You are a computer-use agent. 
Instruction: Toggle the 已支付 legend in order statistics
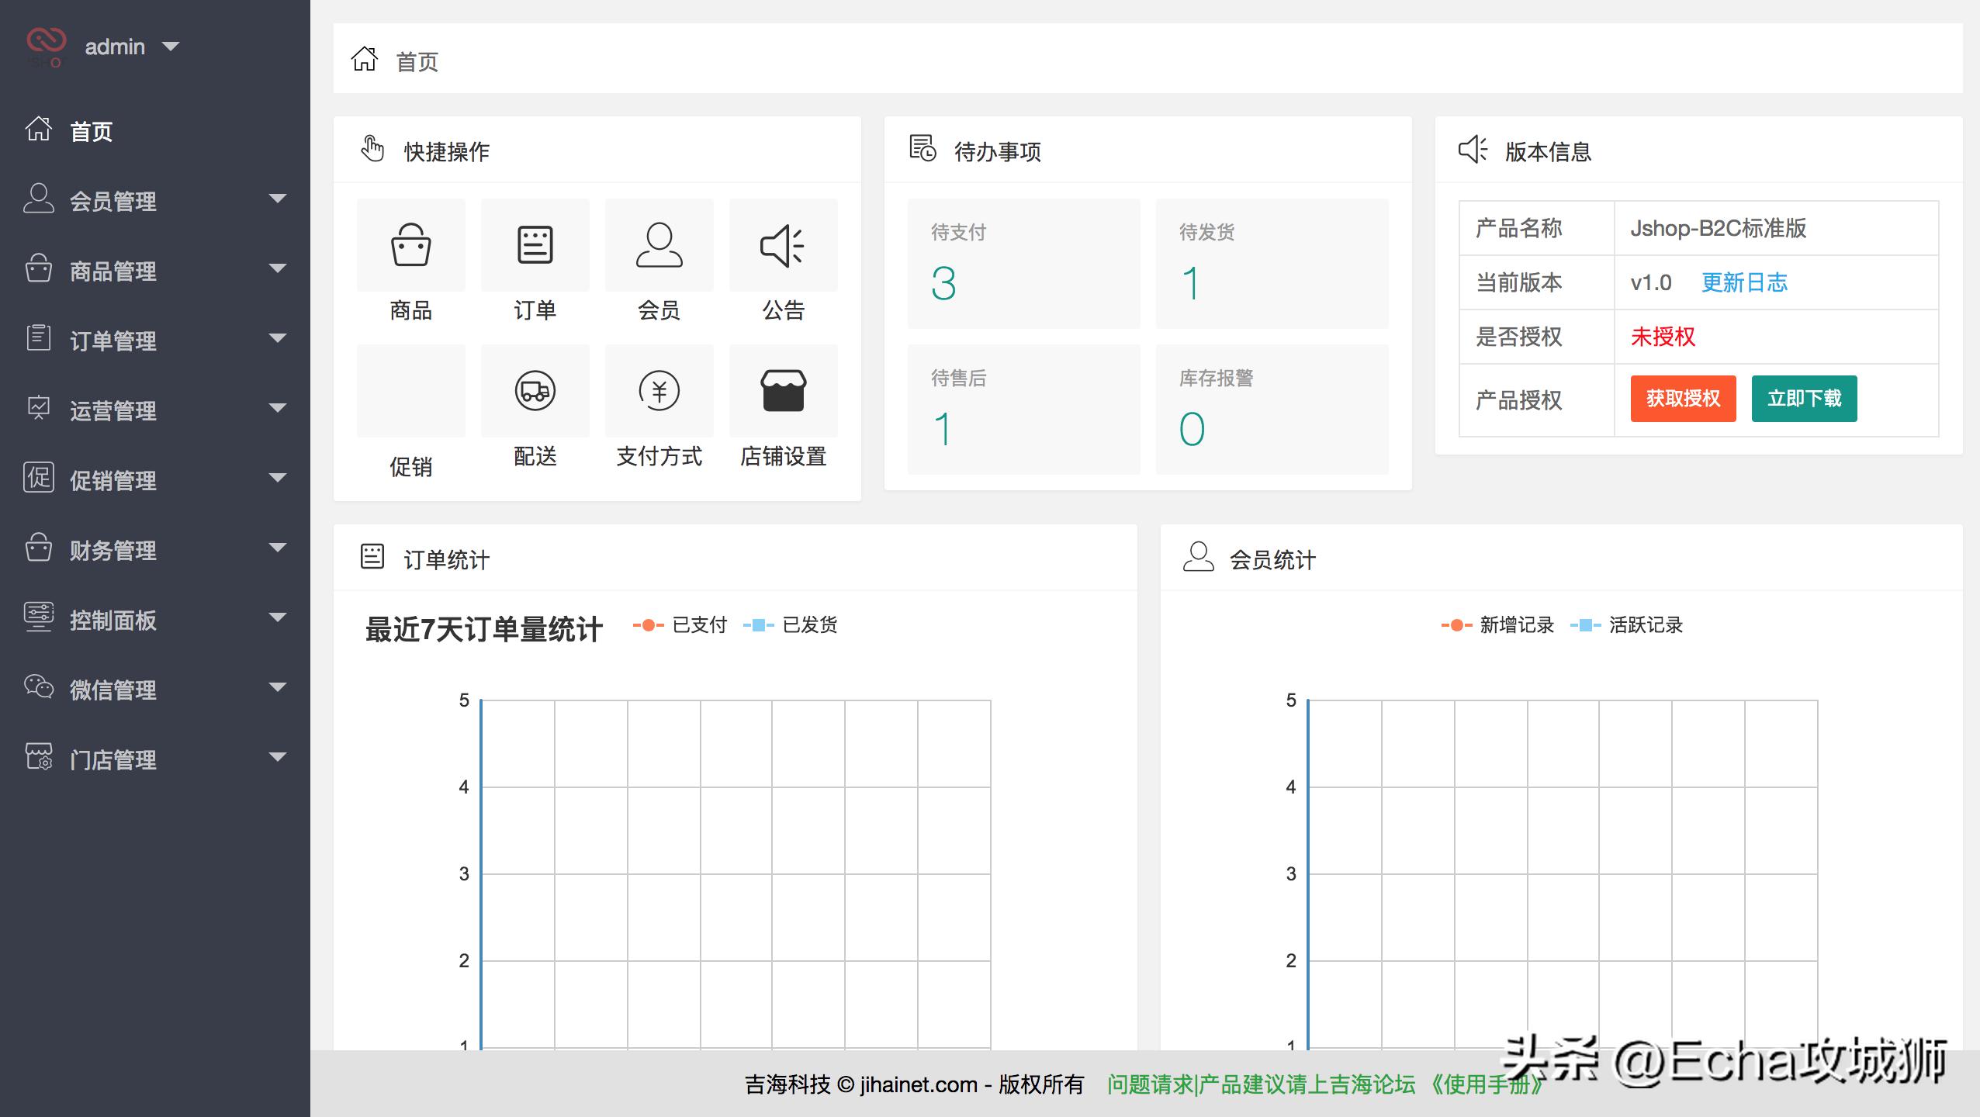point(681,624)
